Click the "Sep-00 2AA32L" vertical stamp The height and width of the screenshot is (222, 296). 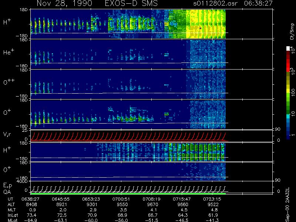[287, 205]
